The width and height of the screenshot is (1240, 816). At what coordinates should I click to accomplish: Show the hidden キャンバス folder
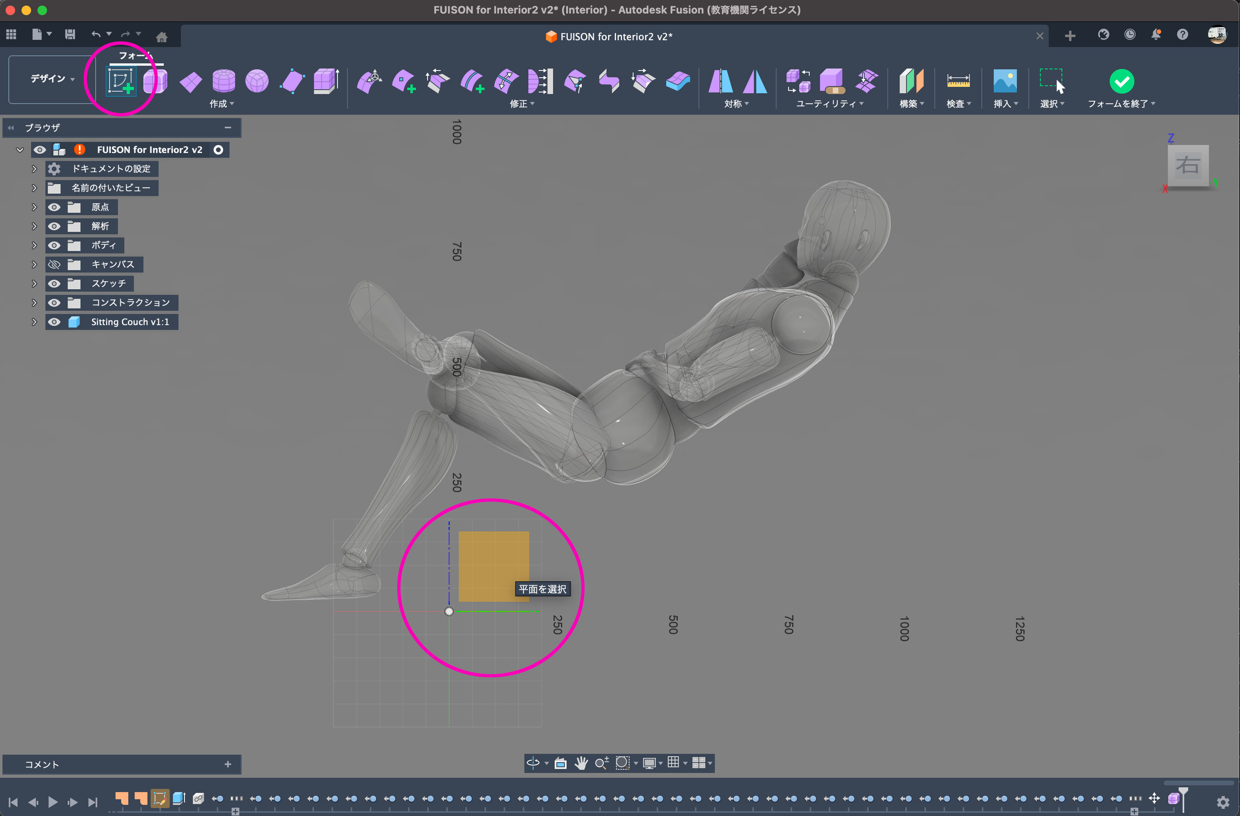click(54, 265)
